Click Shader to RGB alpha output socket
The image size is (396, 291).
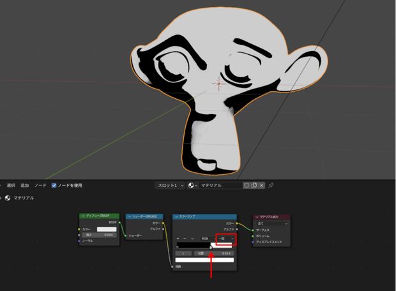coord(163,229)
